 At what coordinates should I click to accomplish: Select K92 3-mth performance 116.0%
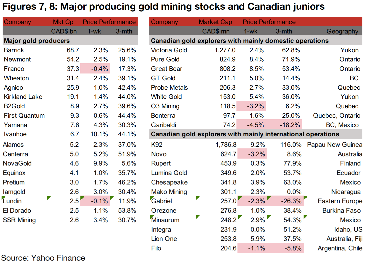pos(291,145)
